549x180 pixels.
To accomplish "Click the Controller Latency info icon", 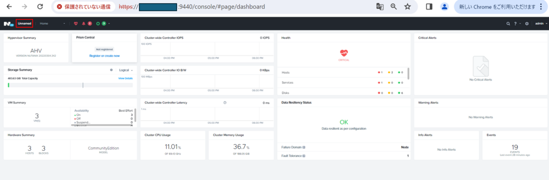I will 225,102.
